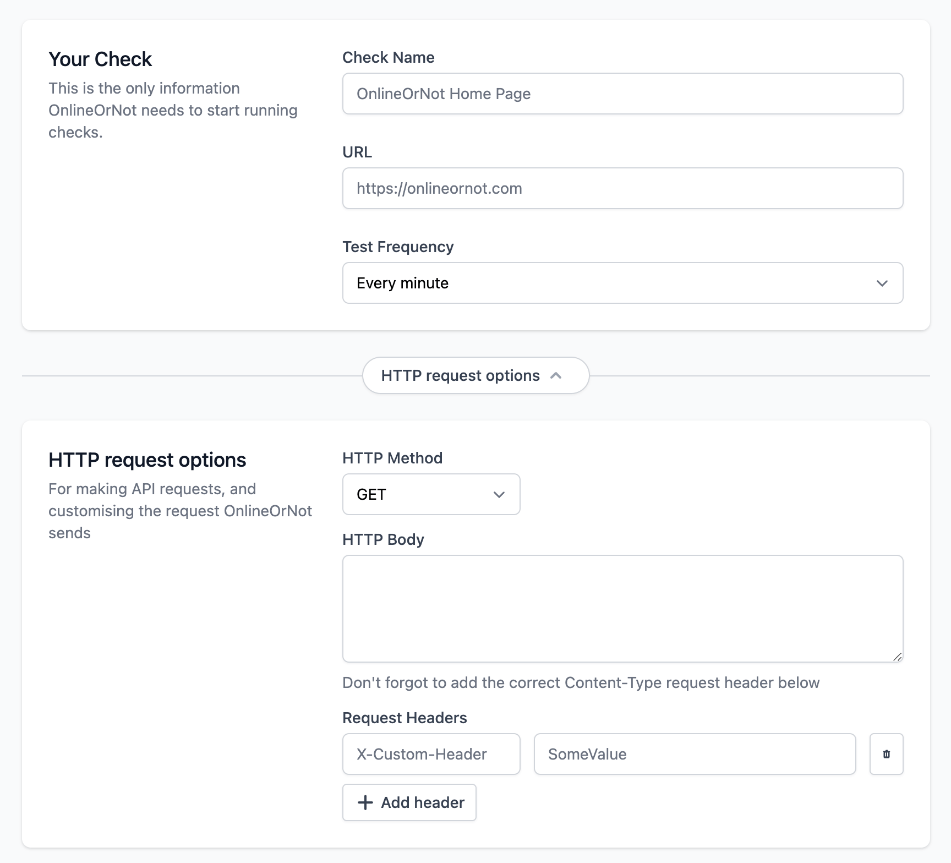
Task: Click the resize grip of HTTP Body
Action: (x=898, y=657)
